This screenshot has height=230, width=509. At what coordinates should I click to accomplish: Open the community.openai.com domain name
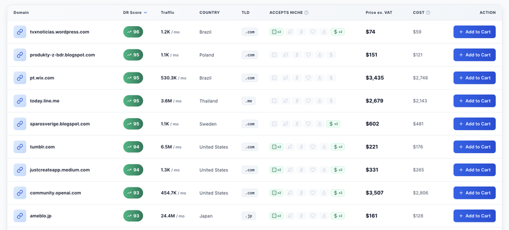click(x=55, y=193)
